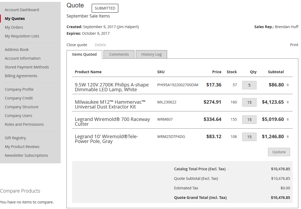Open Company Profile

(19, 89)
